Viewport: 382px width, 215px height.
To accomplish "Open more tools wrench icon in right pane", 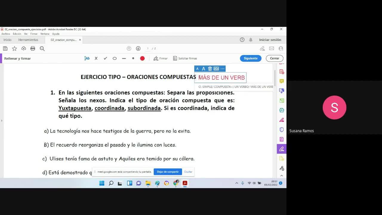I will (x=281, y=168).
